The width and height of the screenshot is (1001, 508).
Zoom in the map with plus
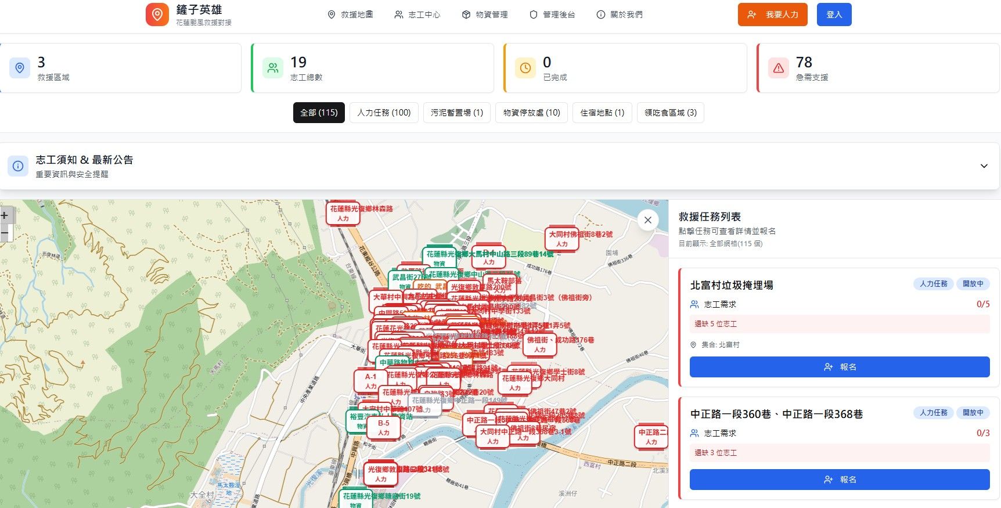(5, 215)
